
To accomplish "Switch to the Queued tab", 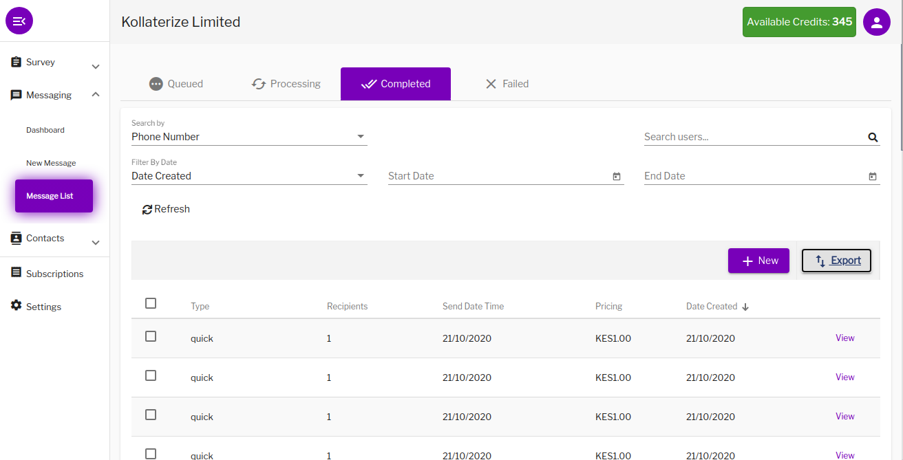I will (176, 84).
